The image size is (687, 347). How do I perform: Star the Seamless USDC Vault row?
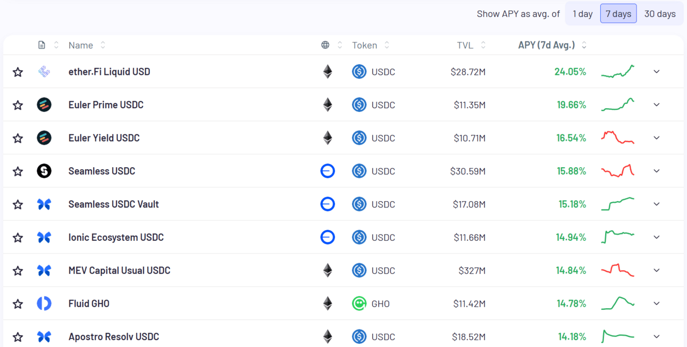(x=18, y=204)
